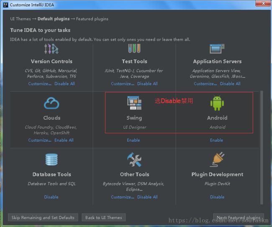The height and width of the screenshot is (227, 272).
Task: Go Back to UI Themes
Action: point(103,217)
